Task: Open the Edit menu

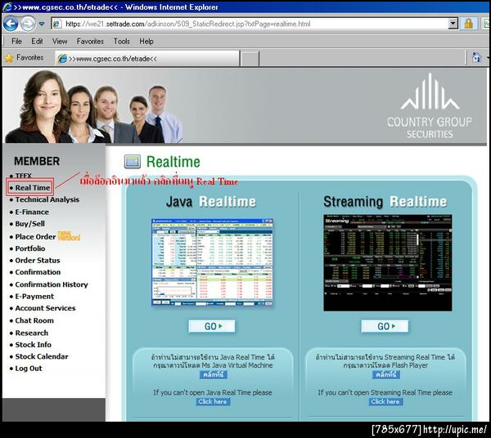Action: (37, 42)
